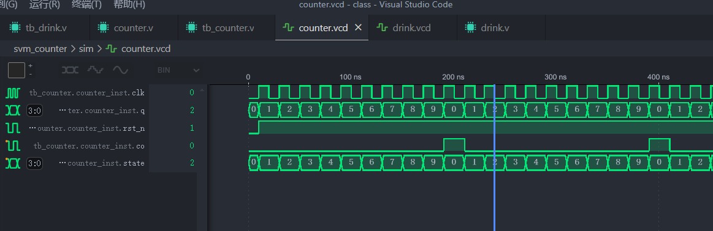
Task: Switch to the drink.vcd tab
Action: pos(413,28)
